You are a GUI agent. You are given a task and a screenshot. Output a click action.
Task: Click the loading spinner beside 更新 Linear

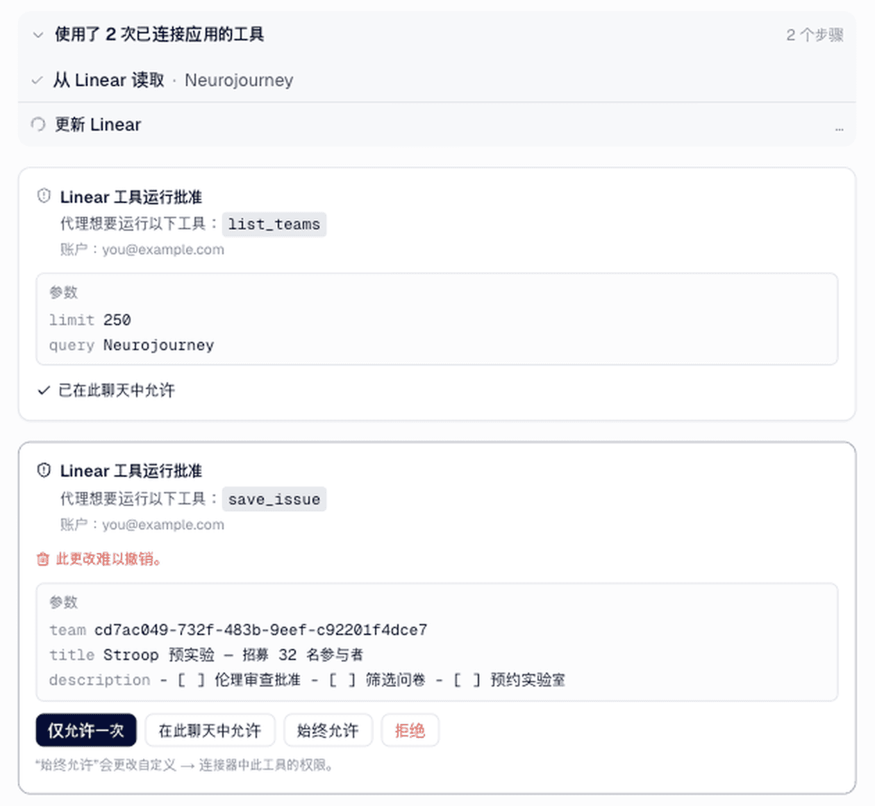(x=38, y=124)
